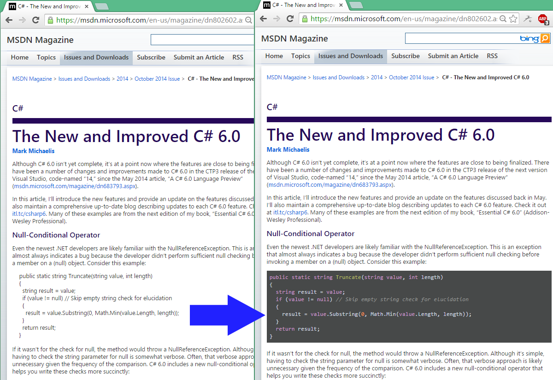
Task: Close the C# tab in right window
Action: [341, 5]
